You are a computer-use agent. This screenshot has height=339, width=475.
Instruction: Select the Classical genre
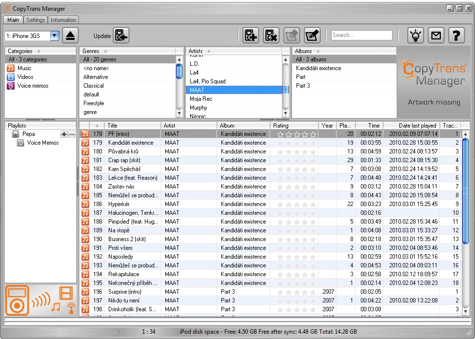[x=128, y=86]
